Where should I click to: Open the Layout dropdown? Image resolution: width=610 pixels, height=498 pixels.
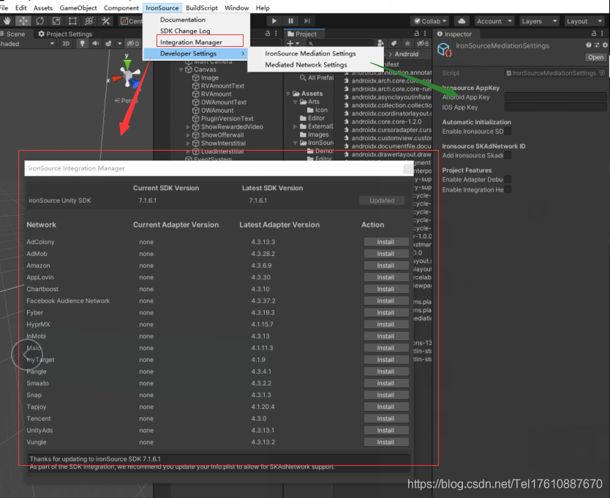coord(584,21)
